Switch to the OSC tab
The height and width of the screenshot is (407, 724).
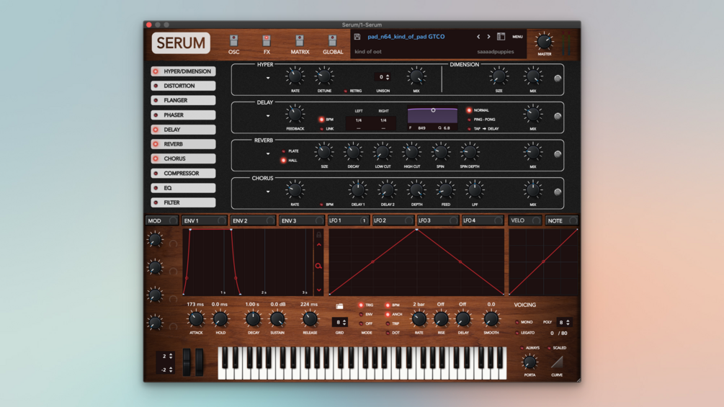click(x=233, y=45)
